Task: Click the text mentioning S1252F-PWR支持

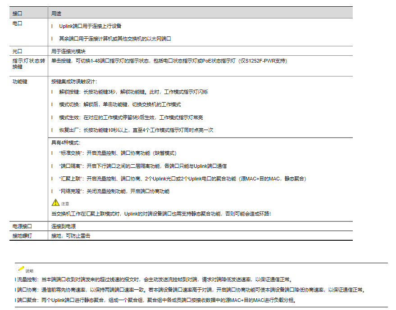Action: click(x=169, y=61)
